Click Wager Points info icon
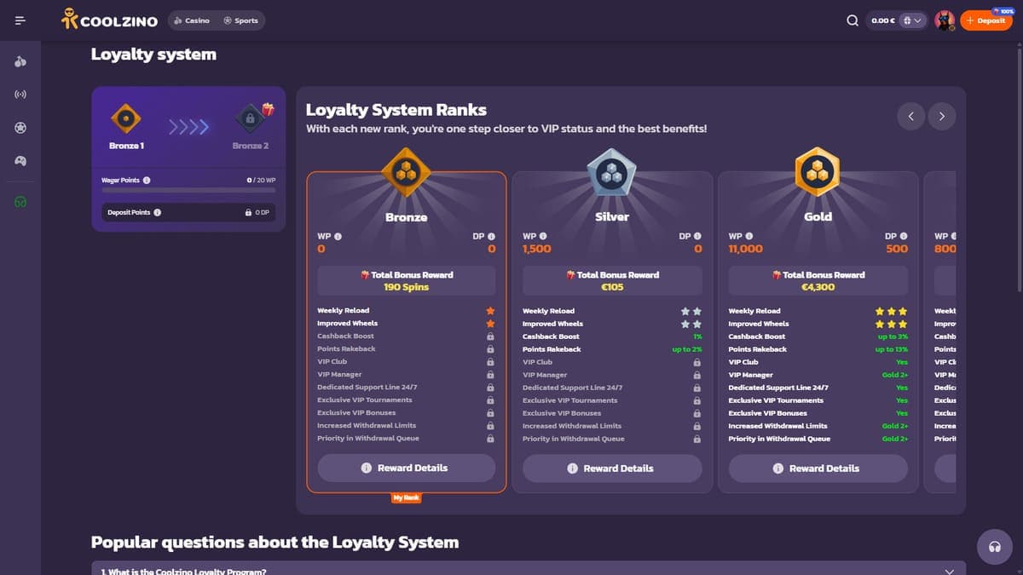Viewport: 1023px width, 575px height. tap(147, 181)
